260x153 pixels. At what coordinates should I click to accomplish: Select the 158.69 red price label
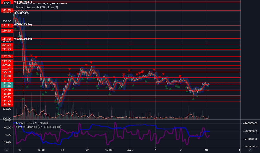point(7,94)
